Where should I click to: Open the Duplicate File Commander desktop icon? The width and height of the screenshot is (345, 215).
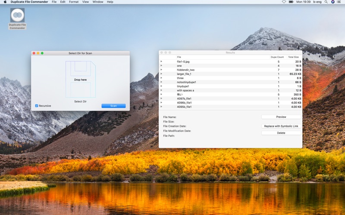[17, 19]
